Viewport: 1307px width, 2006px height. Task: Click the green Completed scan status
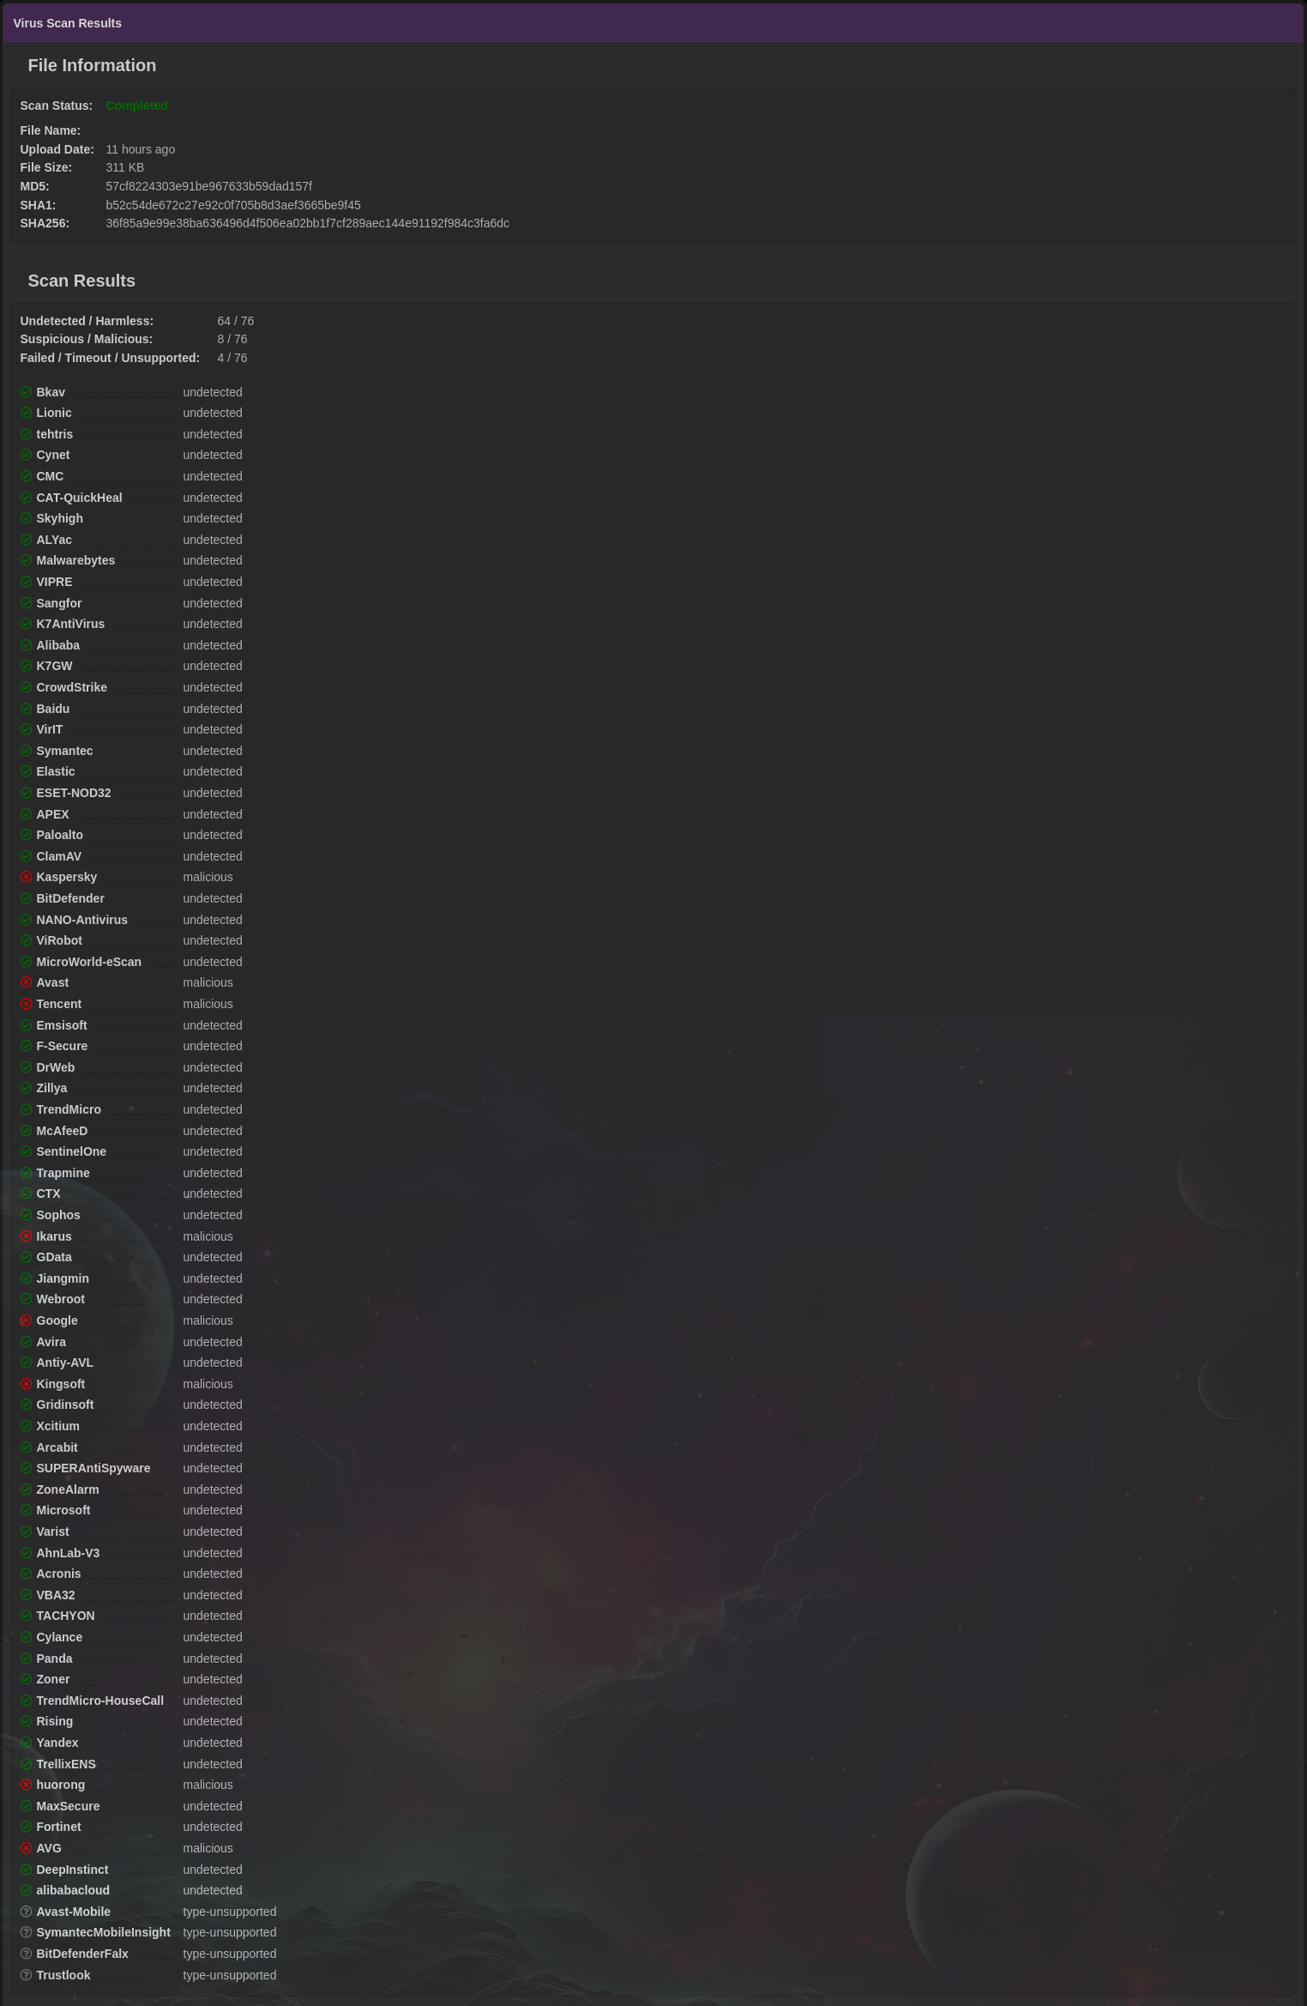(x=136, y=106)
